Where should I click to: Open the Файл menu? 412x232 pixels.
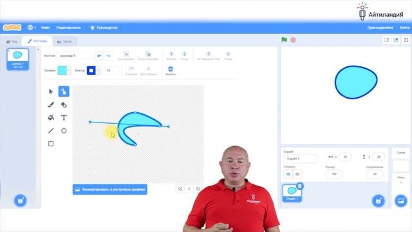tap(46, 28)
